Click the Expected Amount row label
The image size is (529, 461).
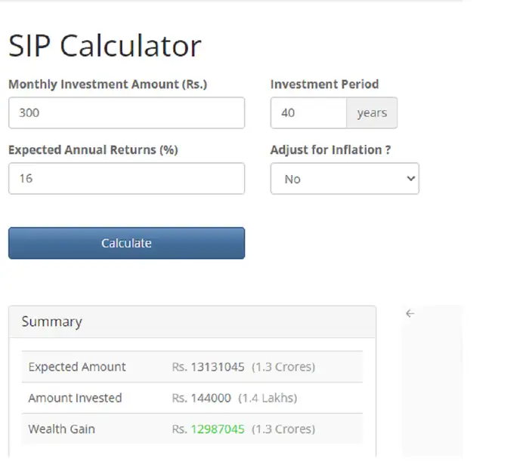coord(77,367)
